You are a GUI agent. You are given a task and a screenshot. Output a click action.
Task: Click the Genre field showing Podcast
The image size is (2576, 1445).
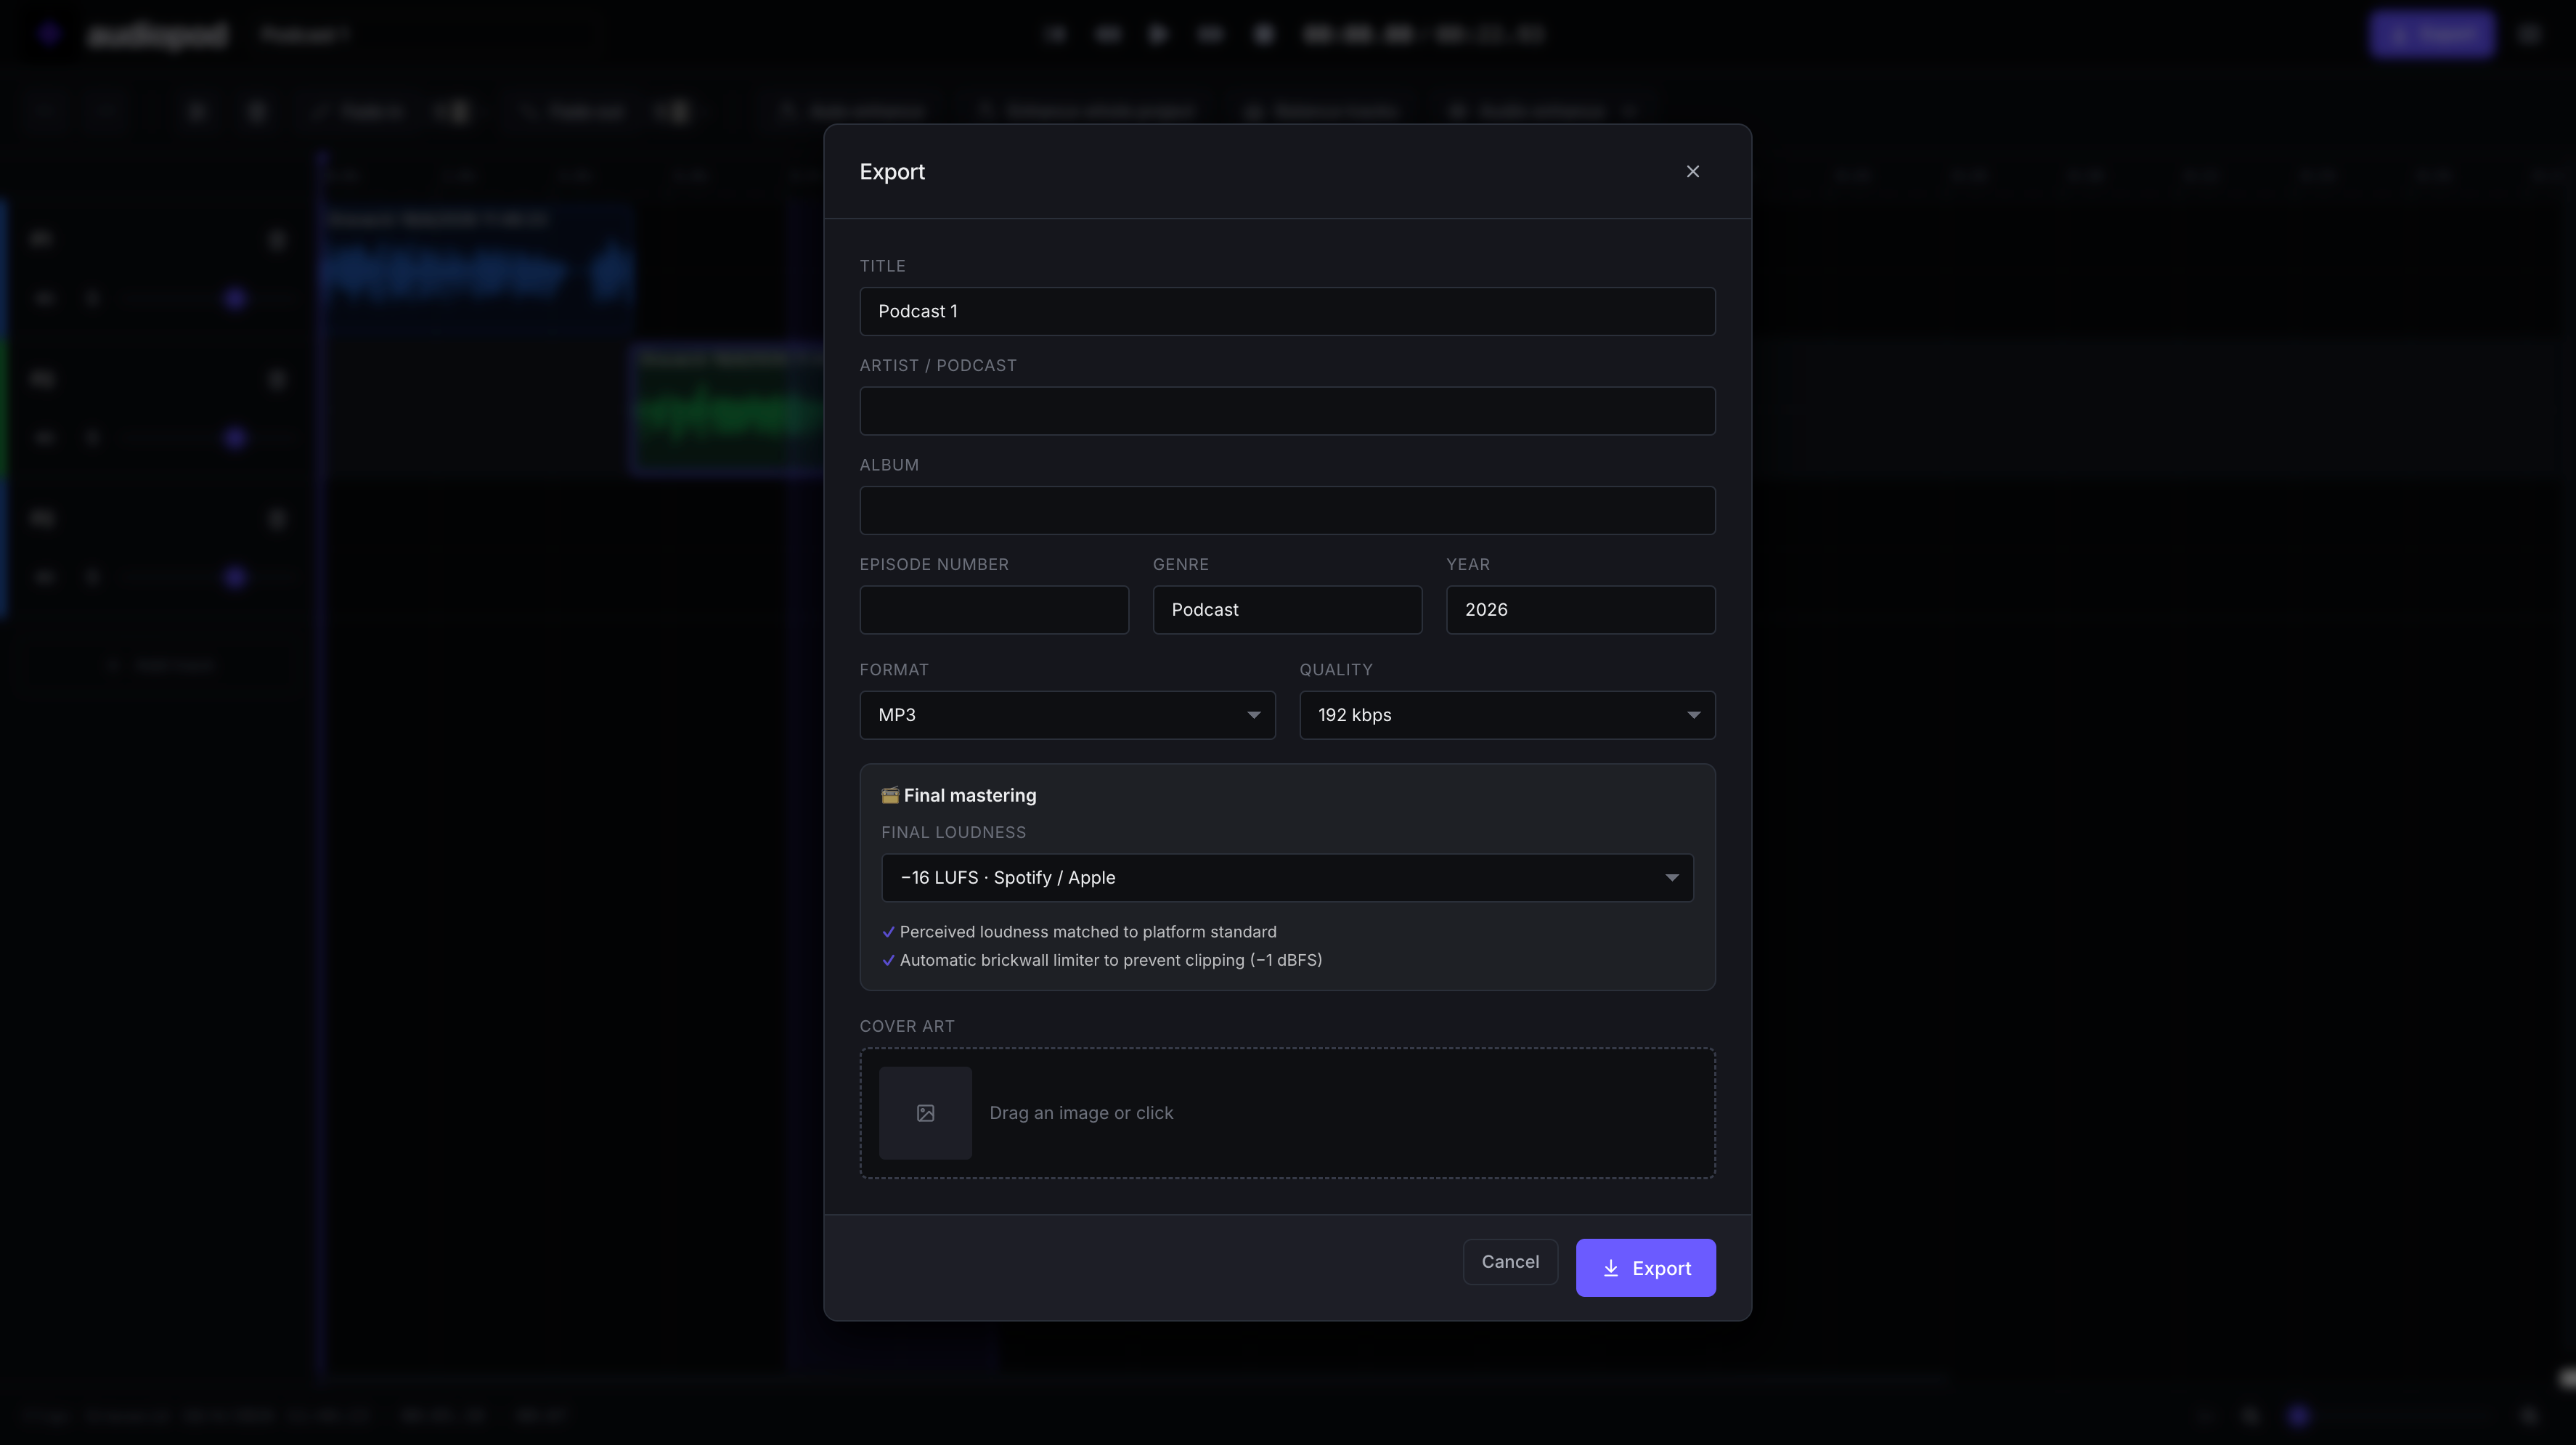click(1287, 610)
